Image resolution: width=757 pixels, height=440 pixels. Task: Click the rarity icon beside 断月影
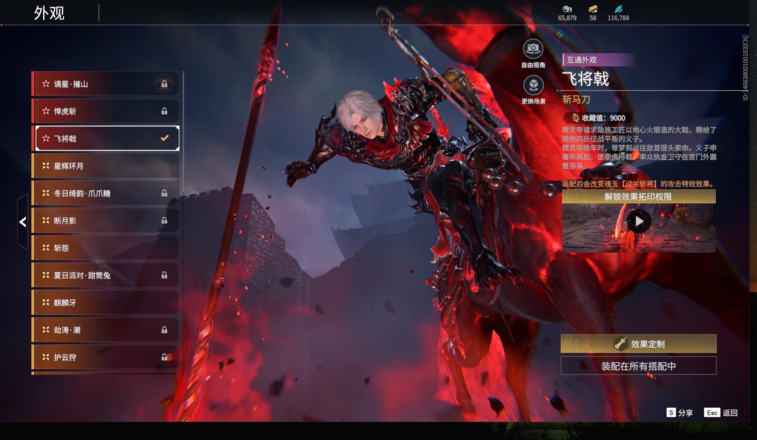pyautogui.click(x=46, y=220)
